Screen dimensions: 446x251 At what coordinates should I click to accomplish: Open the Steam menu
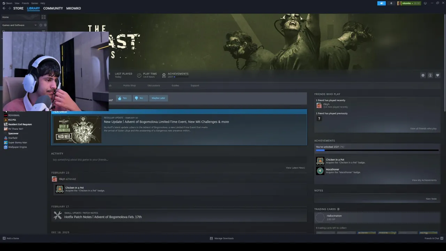click(7, 3)
